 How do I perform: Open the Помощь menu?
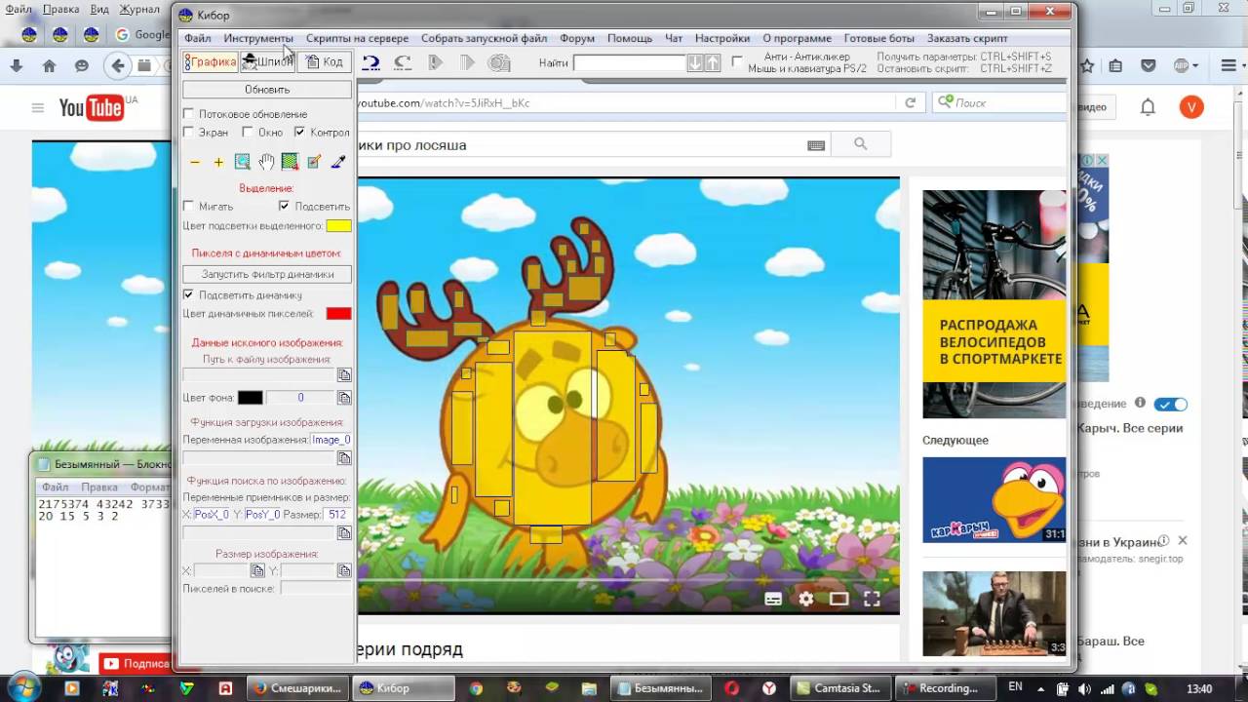pyautogui.click(x=630, y=38)
